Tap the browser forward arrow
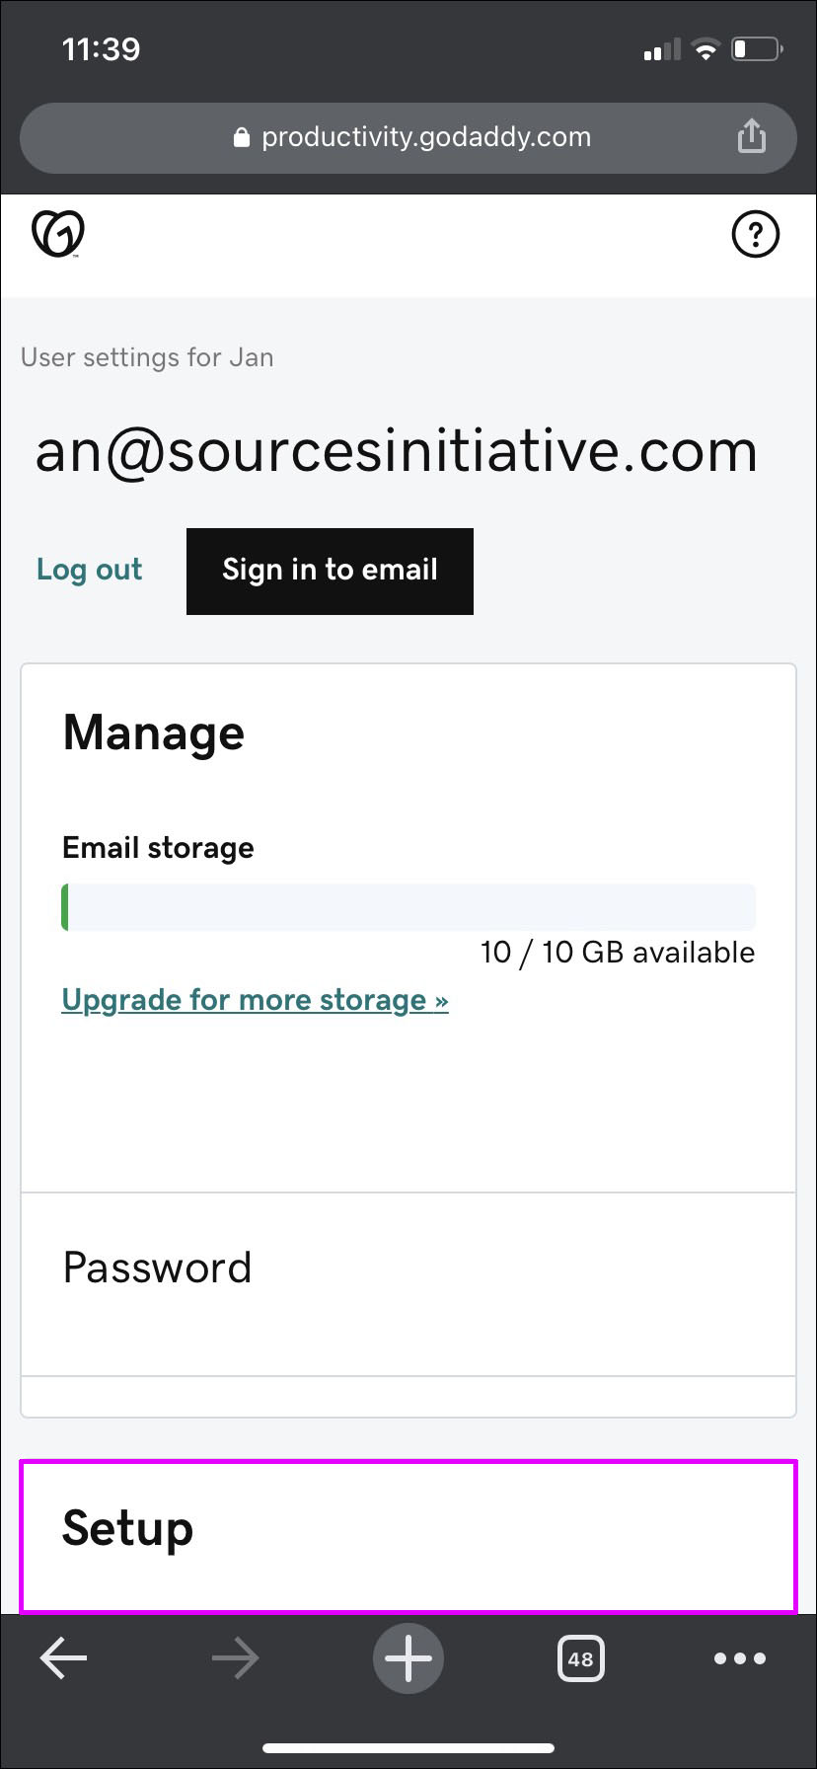This screenshot has width=817, height=1769. (235, 1659)
